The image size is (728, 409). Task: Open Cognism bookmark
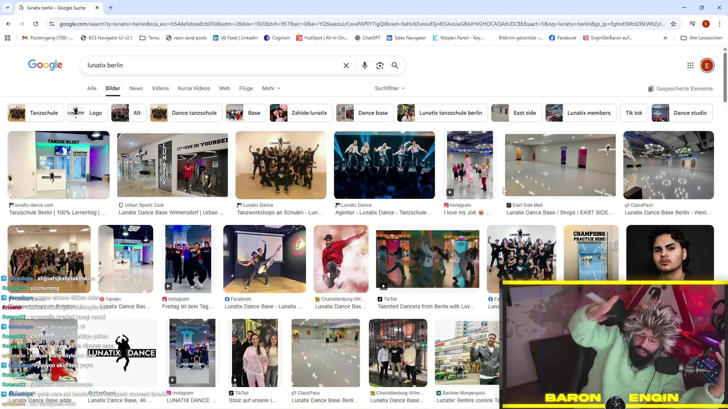(x=277, y=38)
